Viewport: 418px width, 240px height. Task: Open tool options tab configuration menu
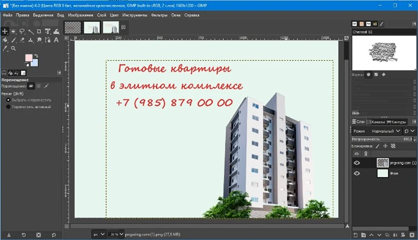59,73
